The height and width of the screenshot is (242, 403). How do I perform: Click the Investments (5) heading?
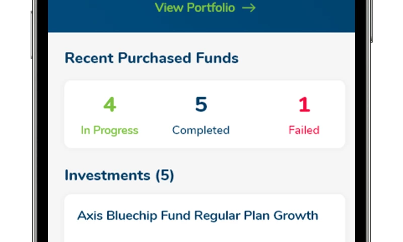coord(119,175)
